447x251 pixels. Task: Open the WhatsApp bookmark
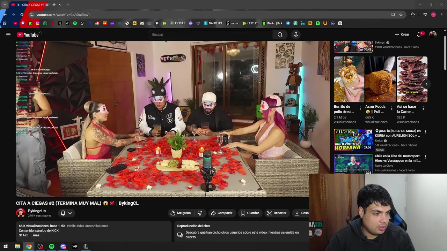(x=45, y=23)
